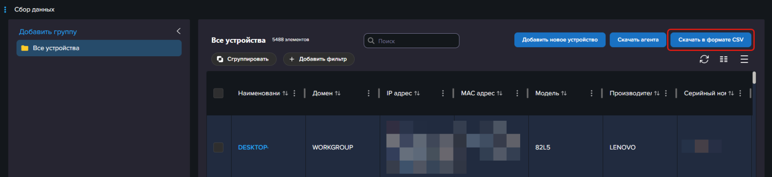
Task: Sort by Домен column arrows
Action: (x=338, y=93)
